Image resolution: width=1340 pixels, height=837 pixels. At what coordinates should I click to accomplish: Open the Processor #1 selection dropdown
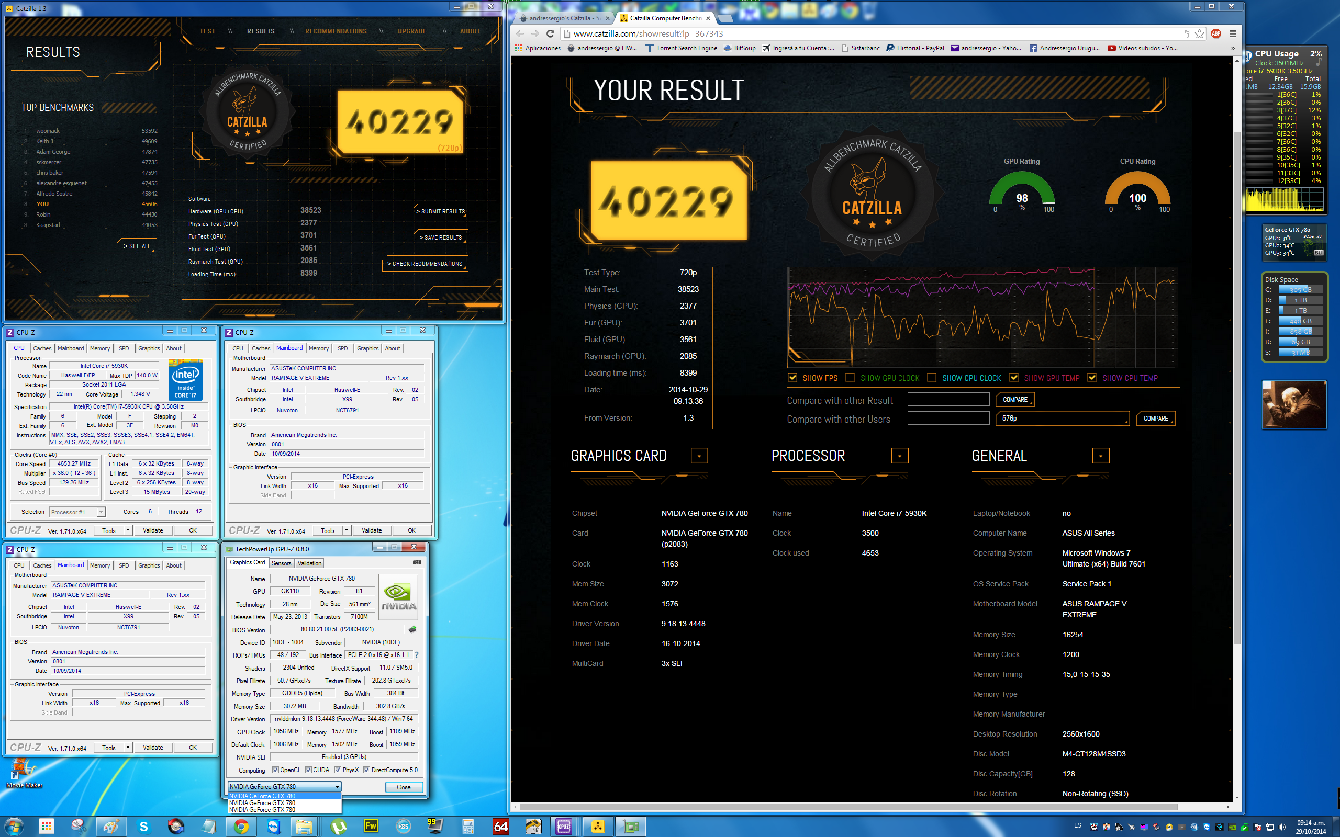tap(77, 512)
